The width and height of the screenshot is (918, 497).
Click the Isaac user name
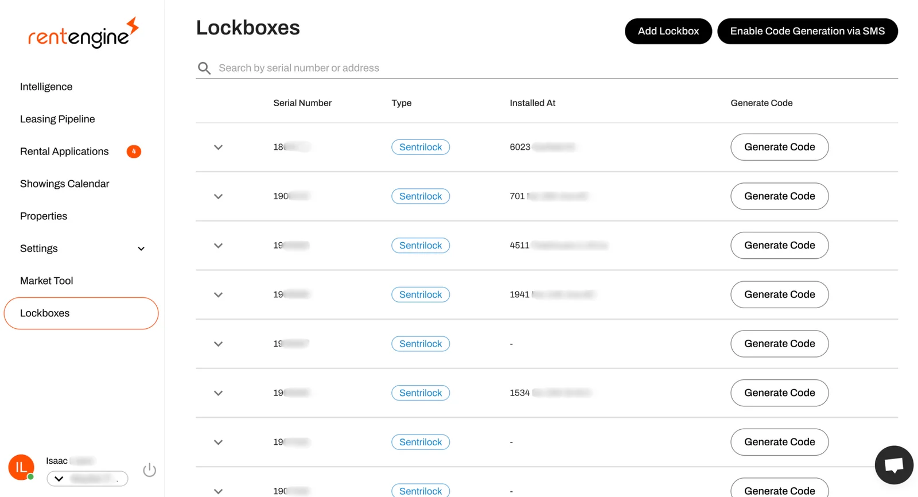pyautogui.click(x=69, y=461)
